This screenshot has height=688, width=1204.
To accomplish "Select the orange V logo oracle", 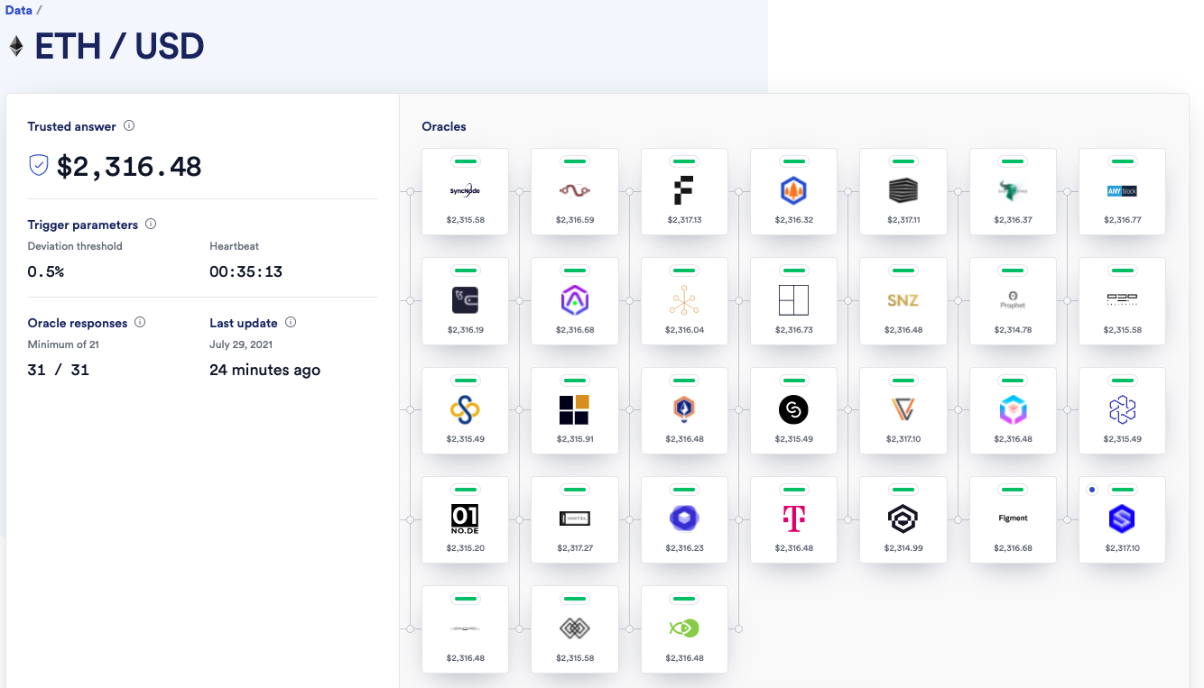I will [x=903, y=410].
